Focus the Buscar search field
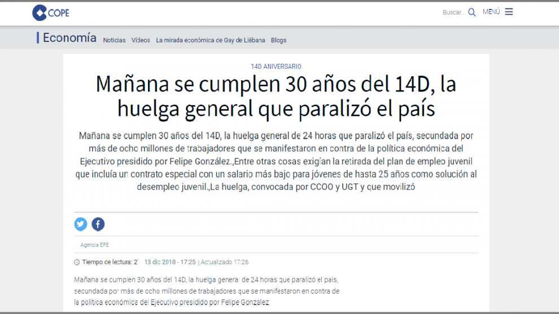559x314 pixels. coord(453,12)
